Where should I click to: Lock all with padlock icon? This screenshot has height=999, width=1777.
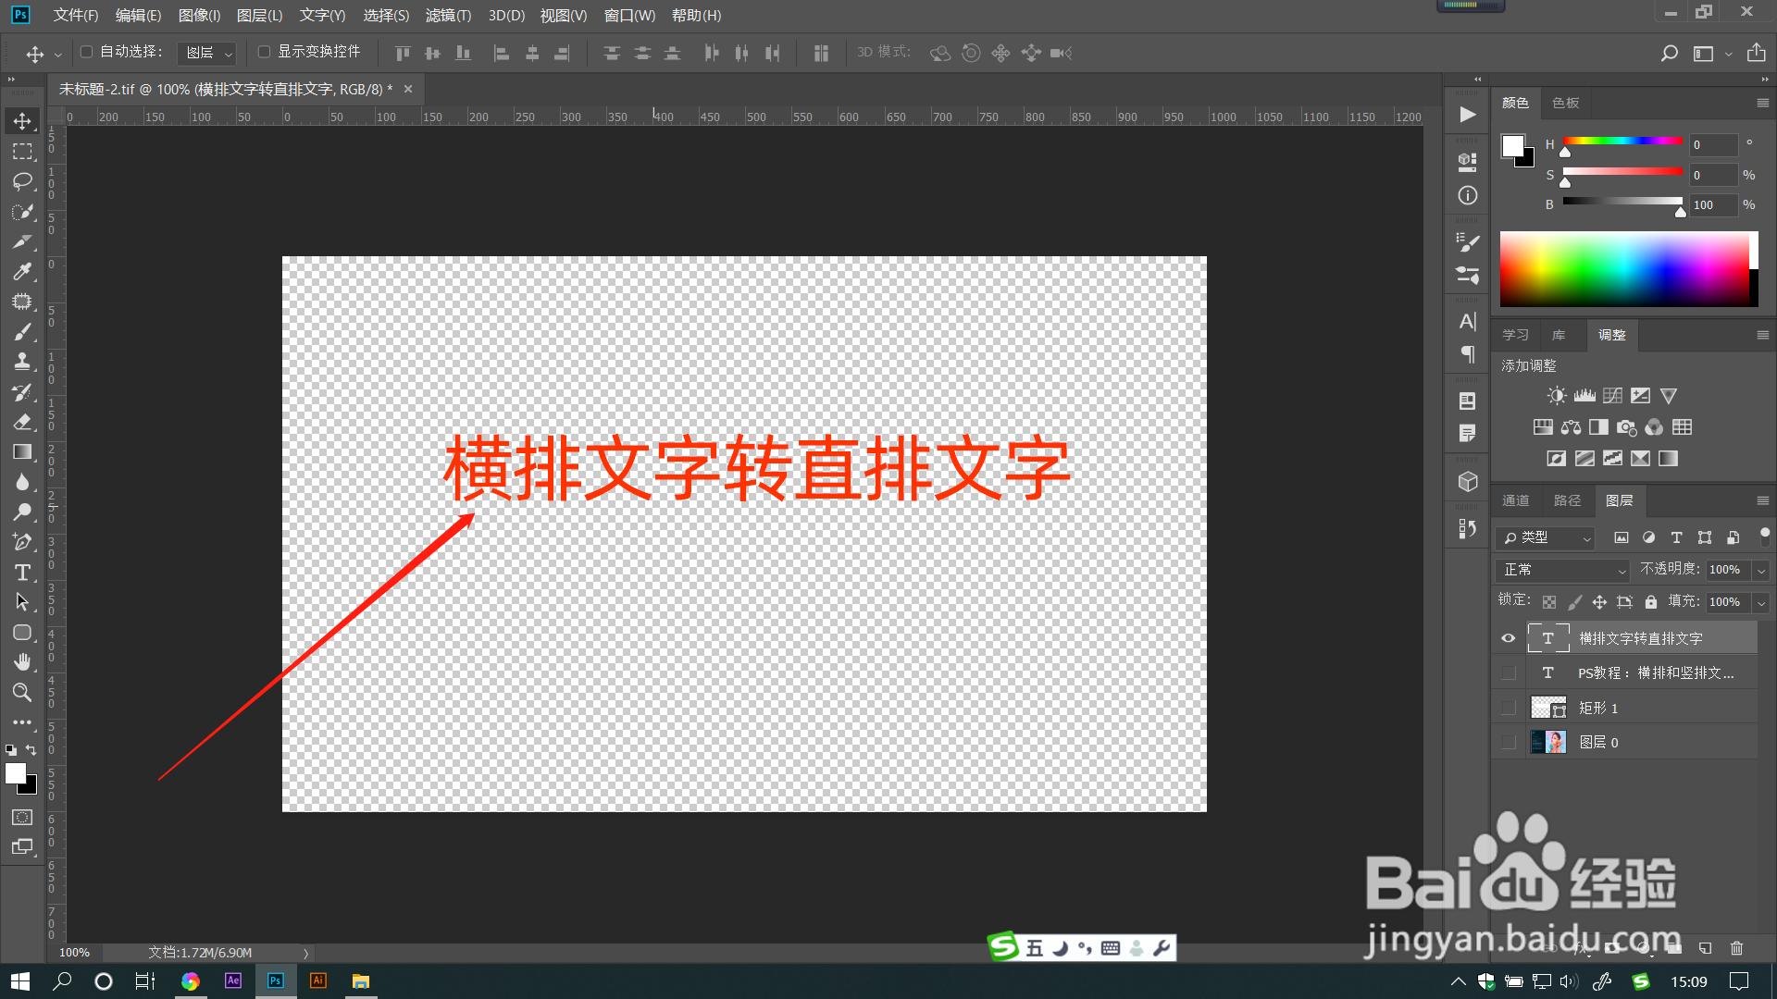(1650, 602)
